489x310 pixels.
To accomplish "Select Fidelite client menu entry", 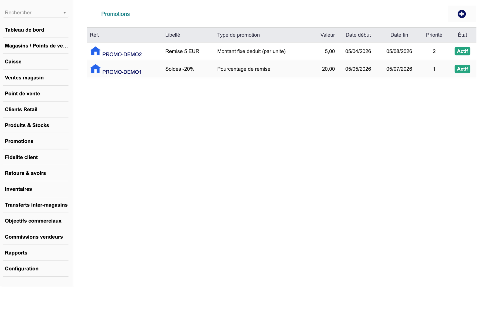I will pyautogui.click(x=21, y=157).
